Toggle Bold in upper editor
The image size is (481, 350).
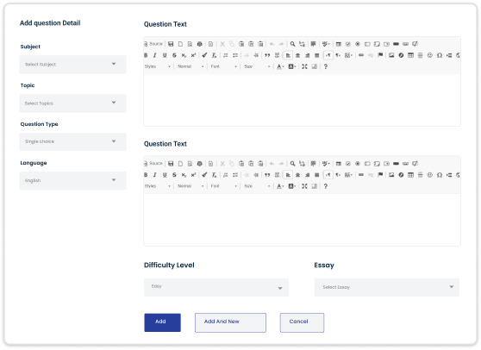146,55
